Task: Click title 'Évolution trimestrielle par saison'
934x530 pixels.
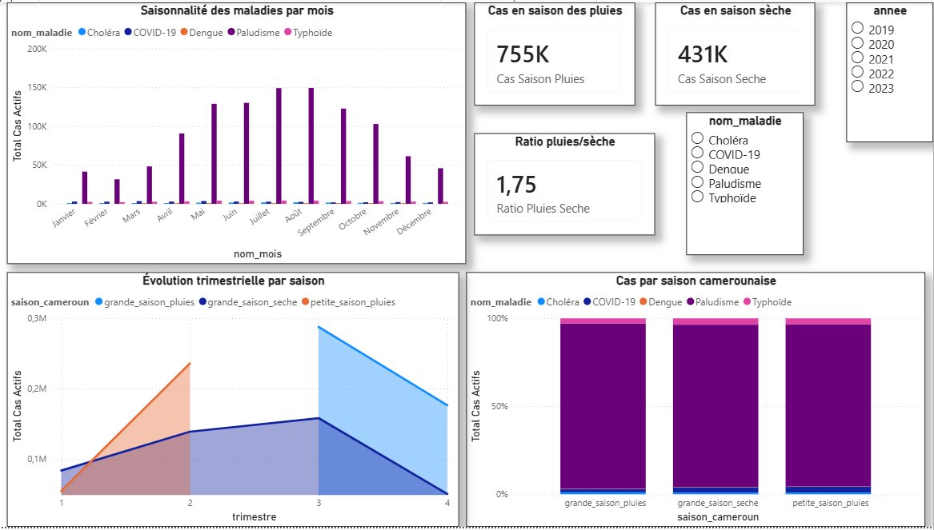Action: (234, 280)
